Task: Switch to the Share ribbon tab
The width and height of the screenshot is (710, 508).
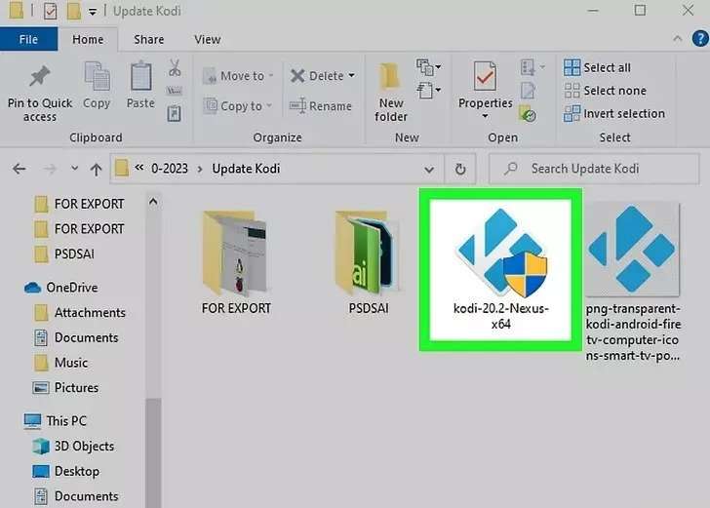Action: [148, 39]
